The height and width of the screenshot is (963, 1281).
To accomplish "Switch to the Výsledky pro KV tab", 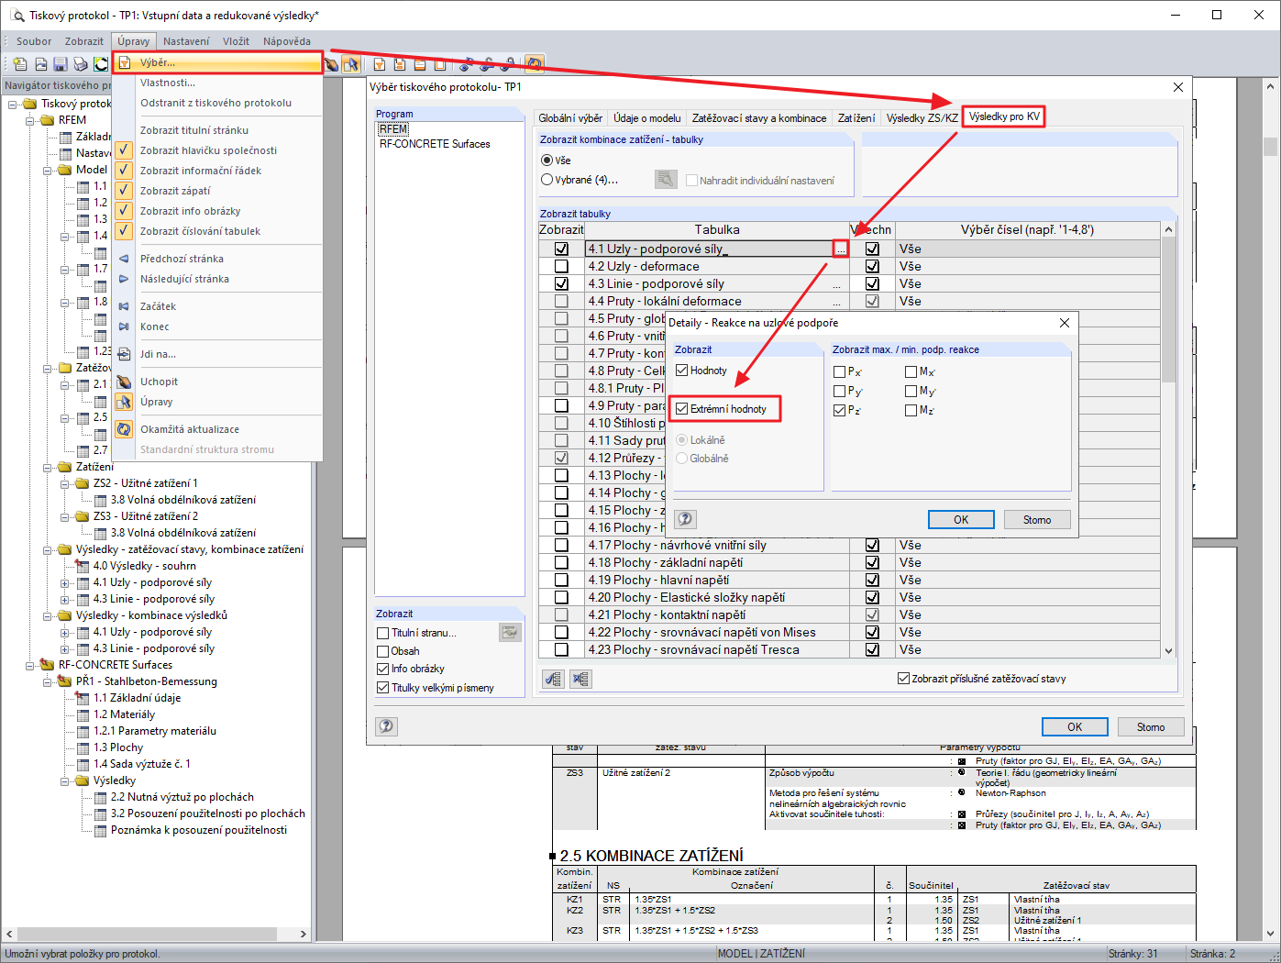I will (x=1004, y=116).
